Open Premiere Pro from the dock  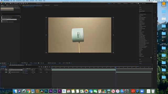60,91
